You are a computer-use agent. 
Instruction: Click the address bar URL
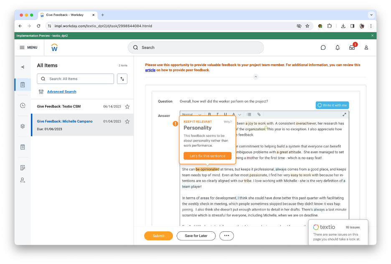pyautogui.click(x=103, y=26)
